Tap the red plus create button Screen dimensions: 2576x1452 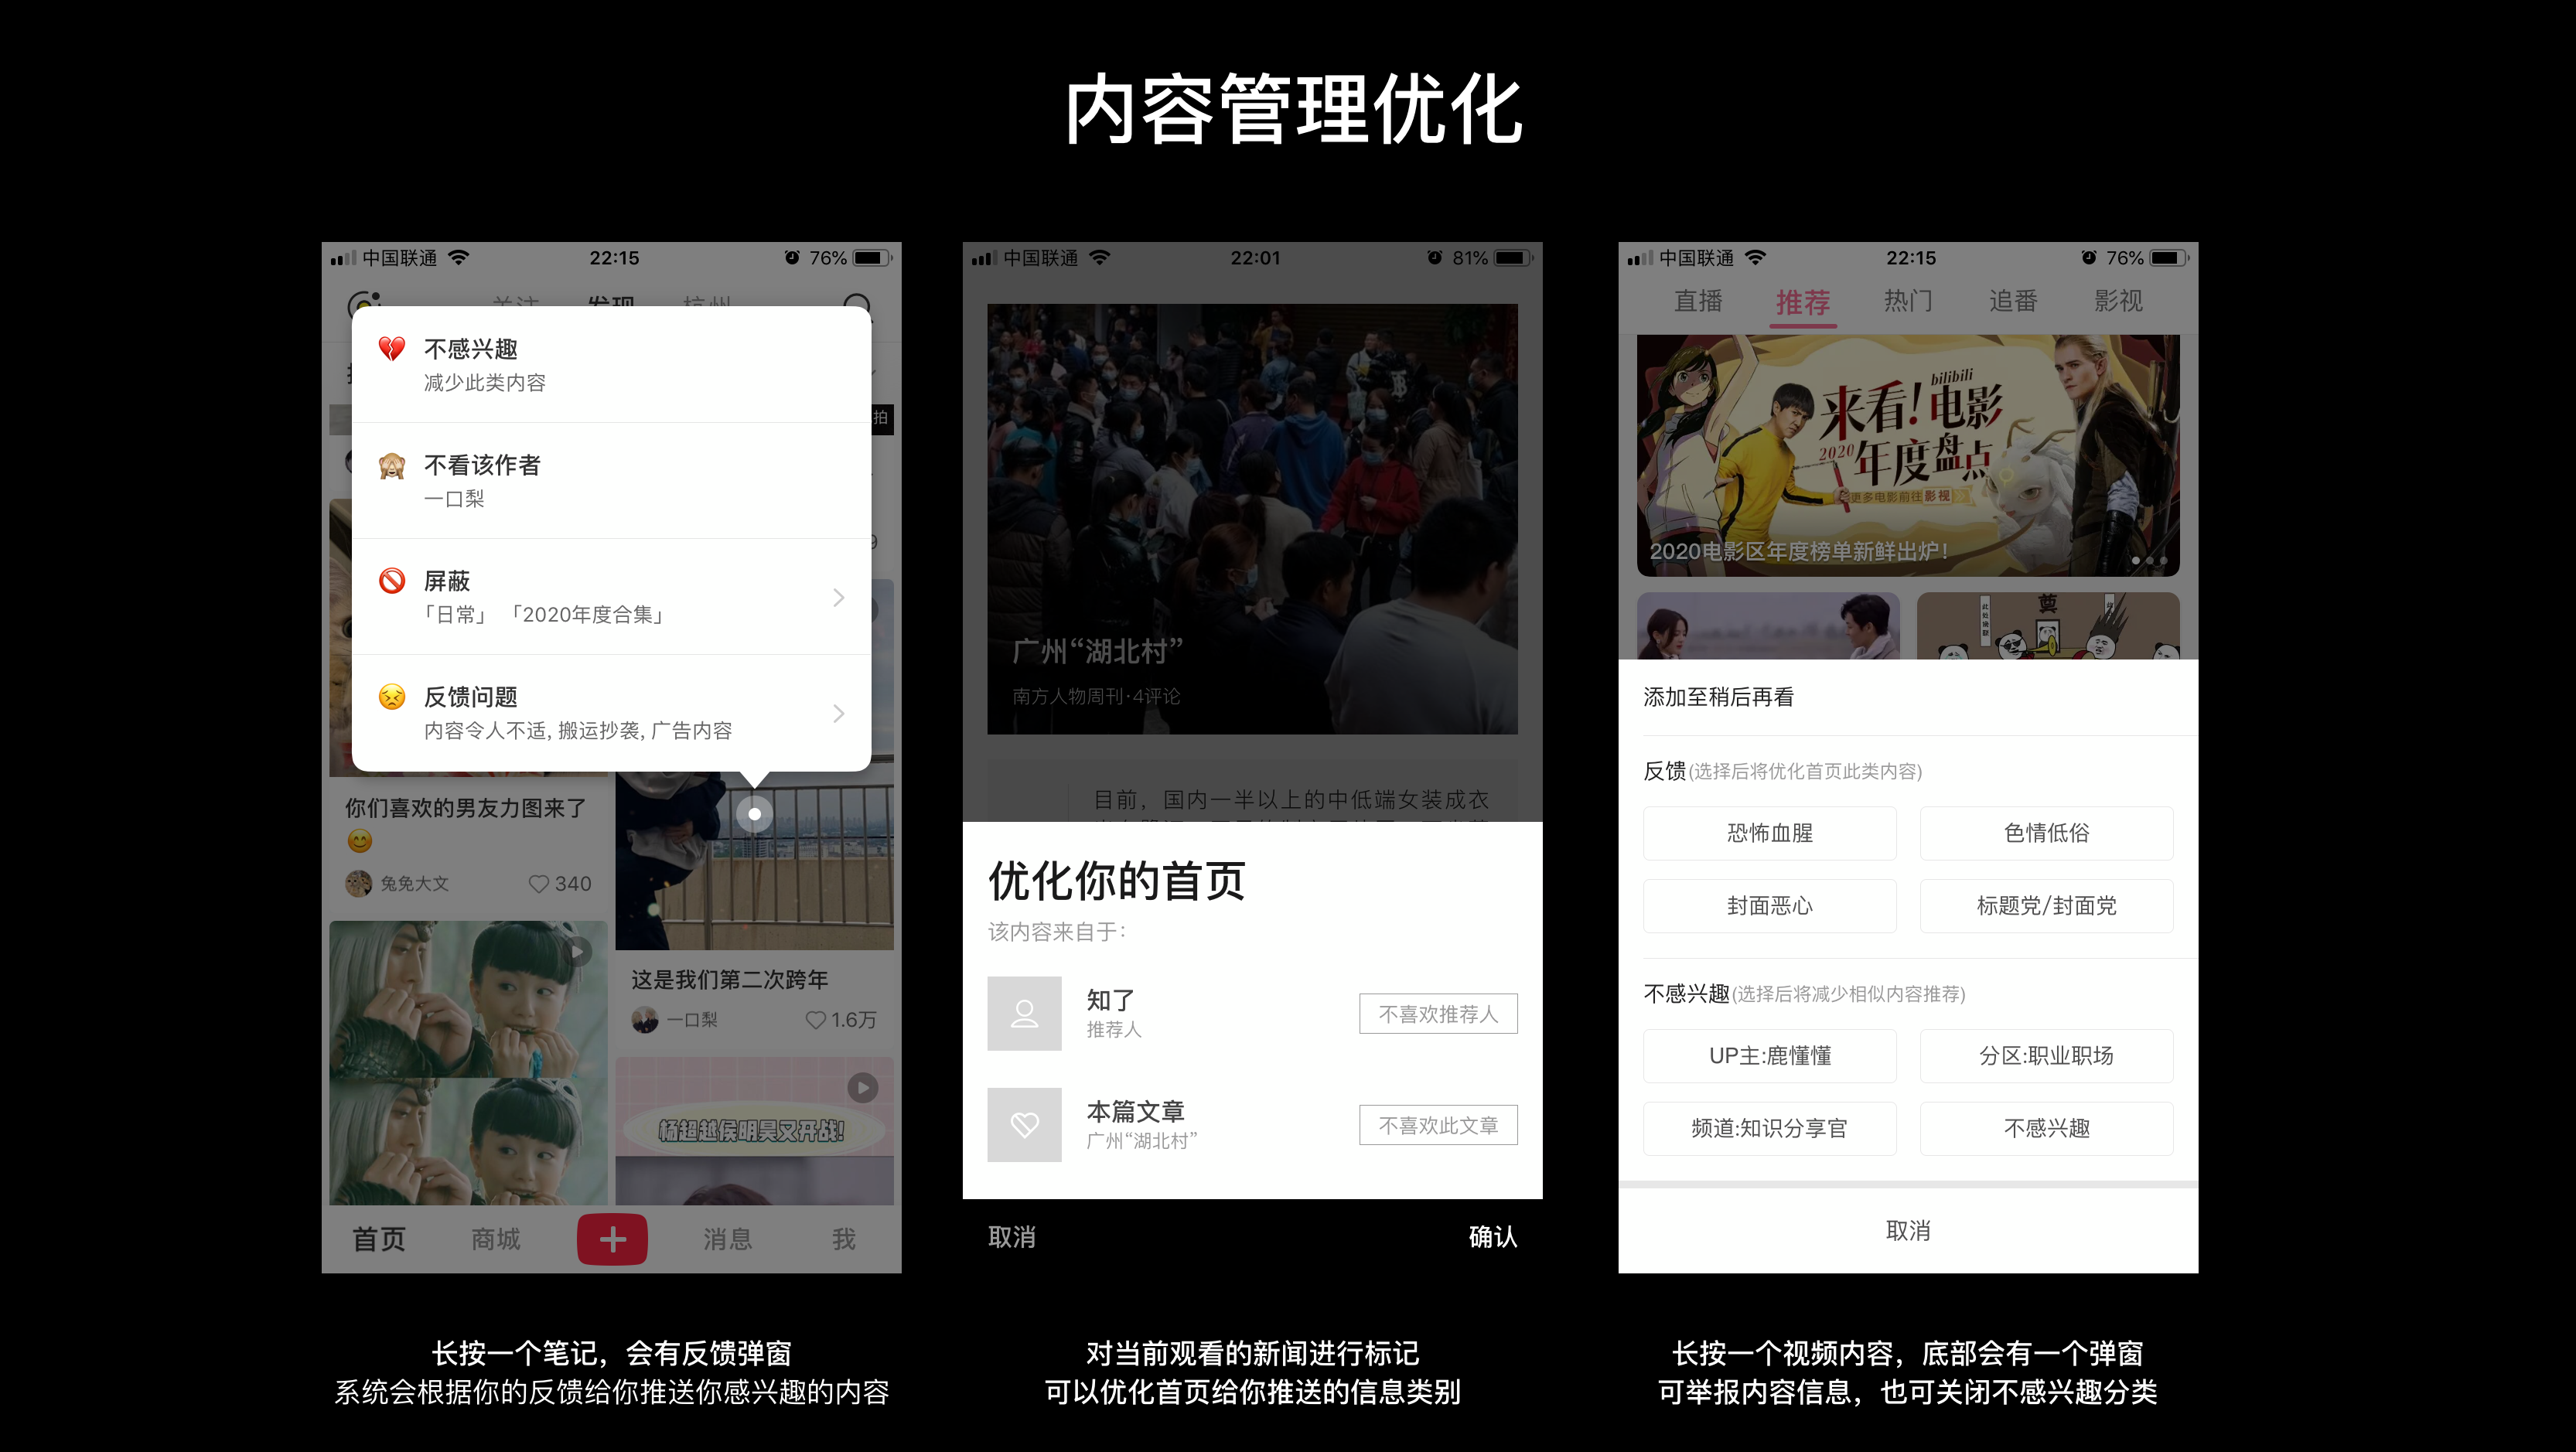(x=612, y=1239)
